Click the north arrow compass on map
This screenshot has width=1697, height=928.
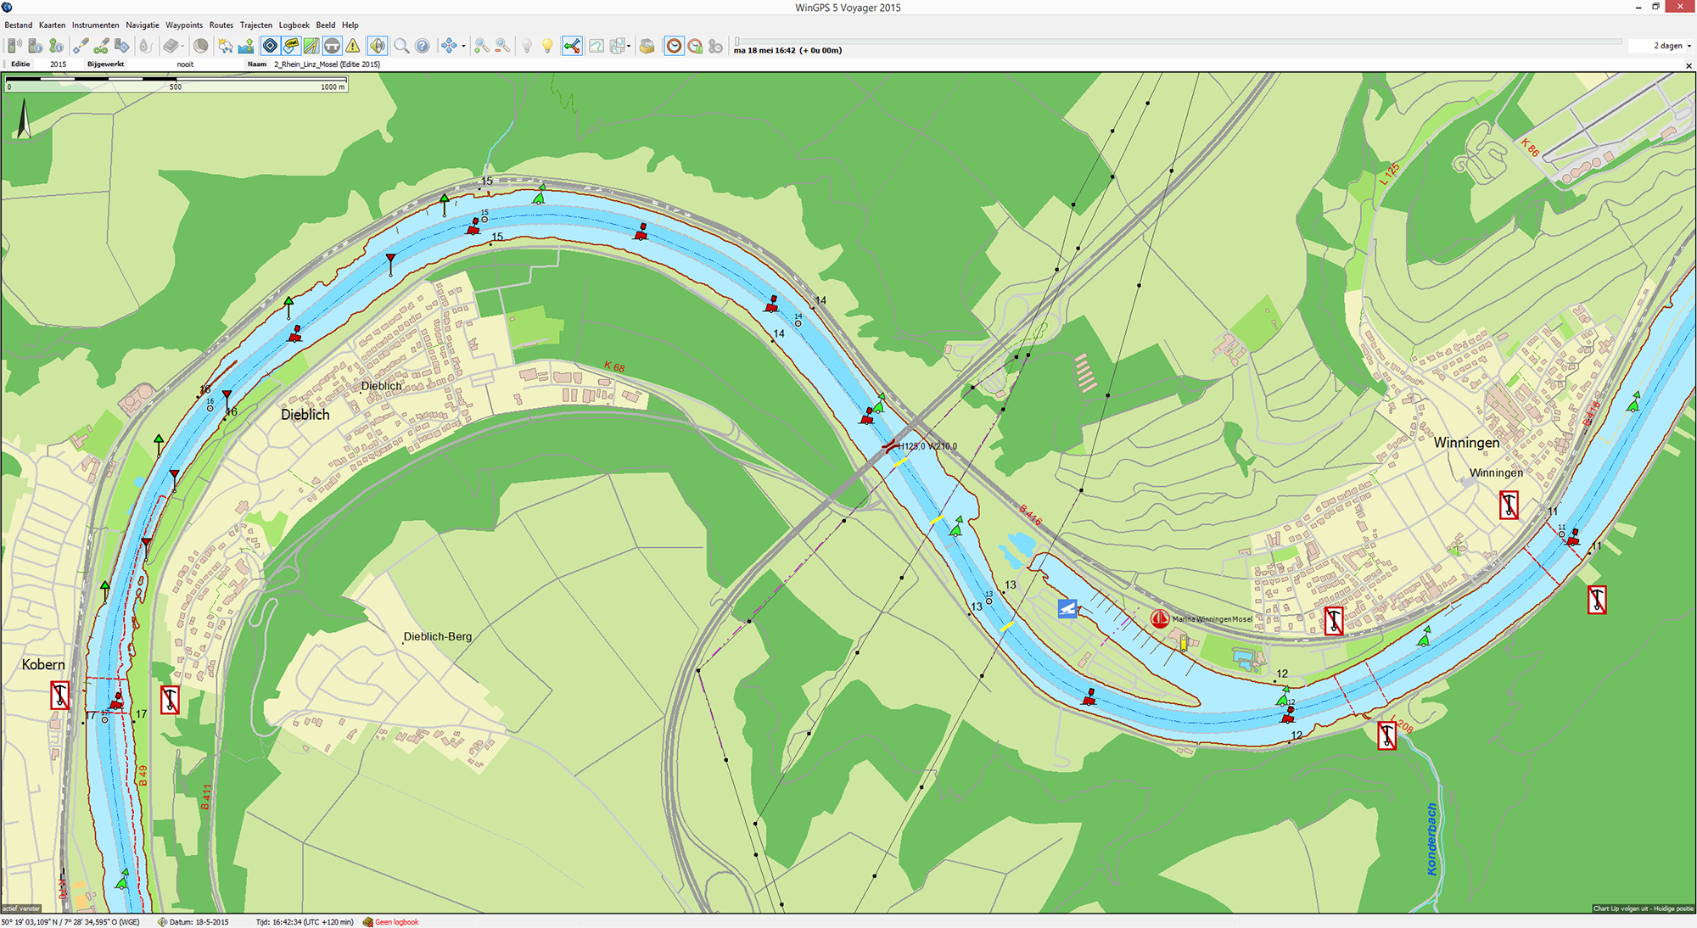24,119
